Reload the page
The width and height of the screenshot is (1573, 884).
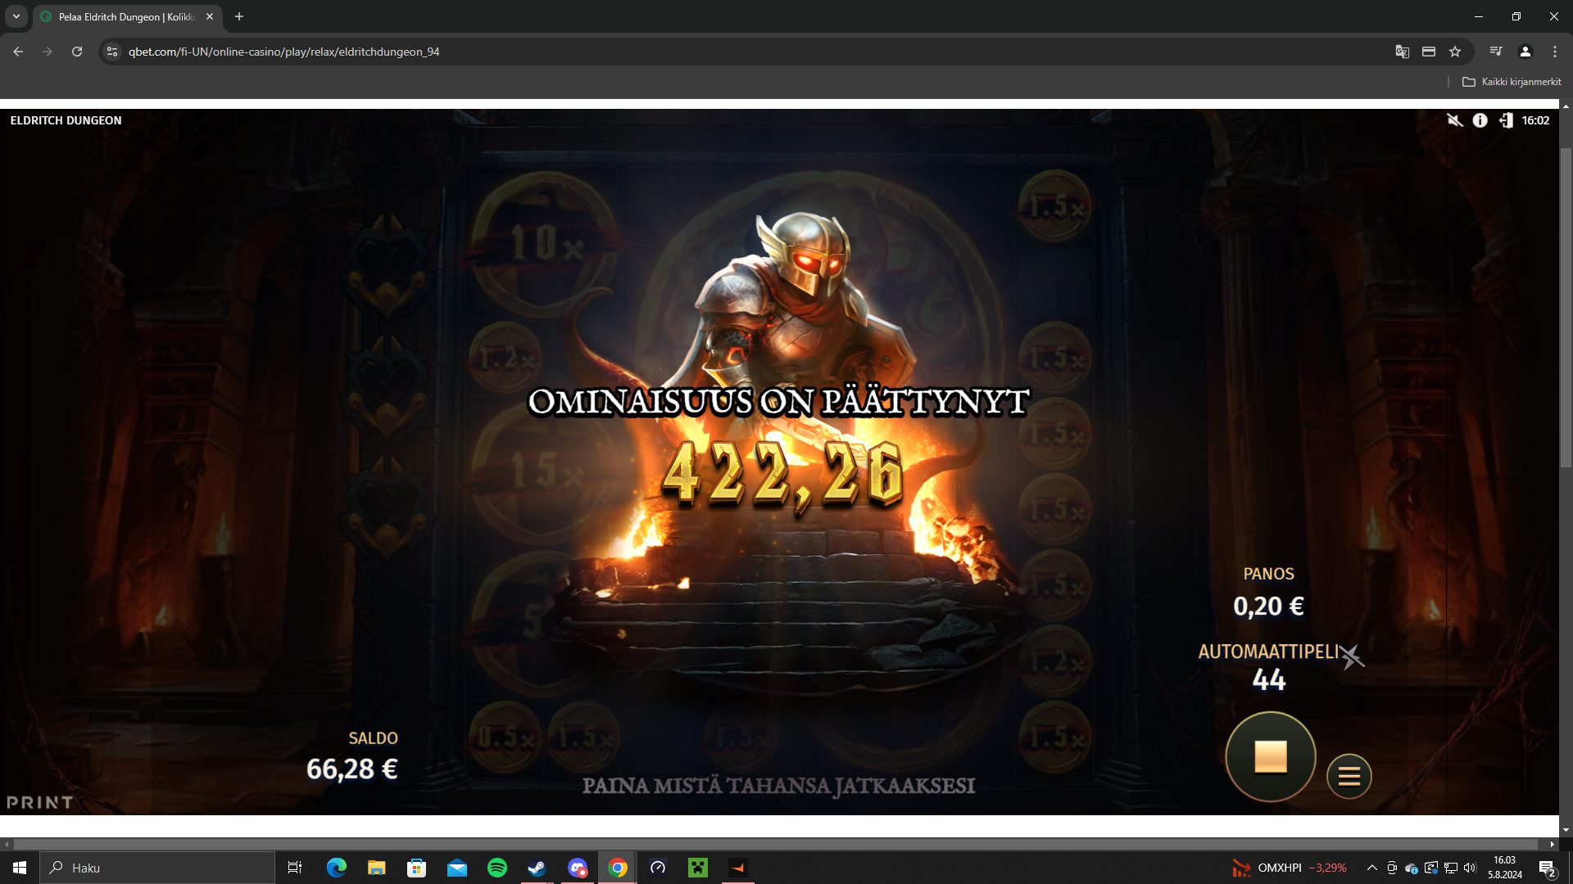(77, 52)
